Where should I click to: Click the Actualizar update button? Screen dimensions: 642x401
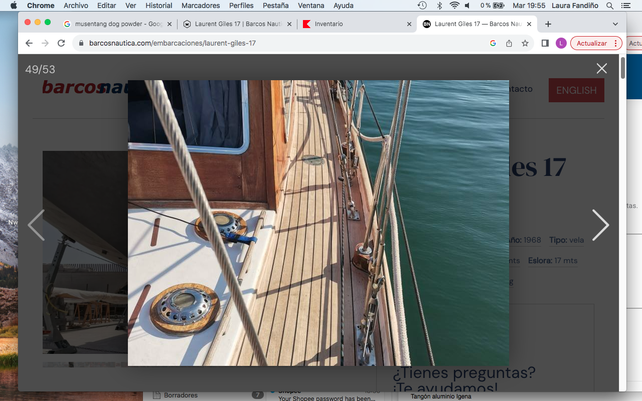point(592,43)
